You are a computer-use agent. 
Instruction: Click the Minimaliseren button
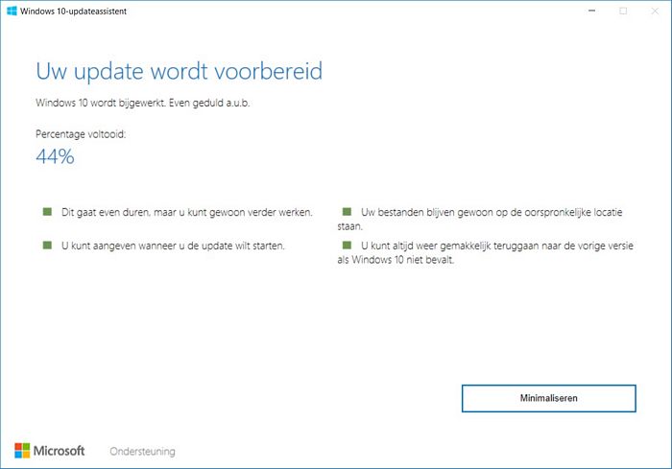point(548,398)
